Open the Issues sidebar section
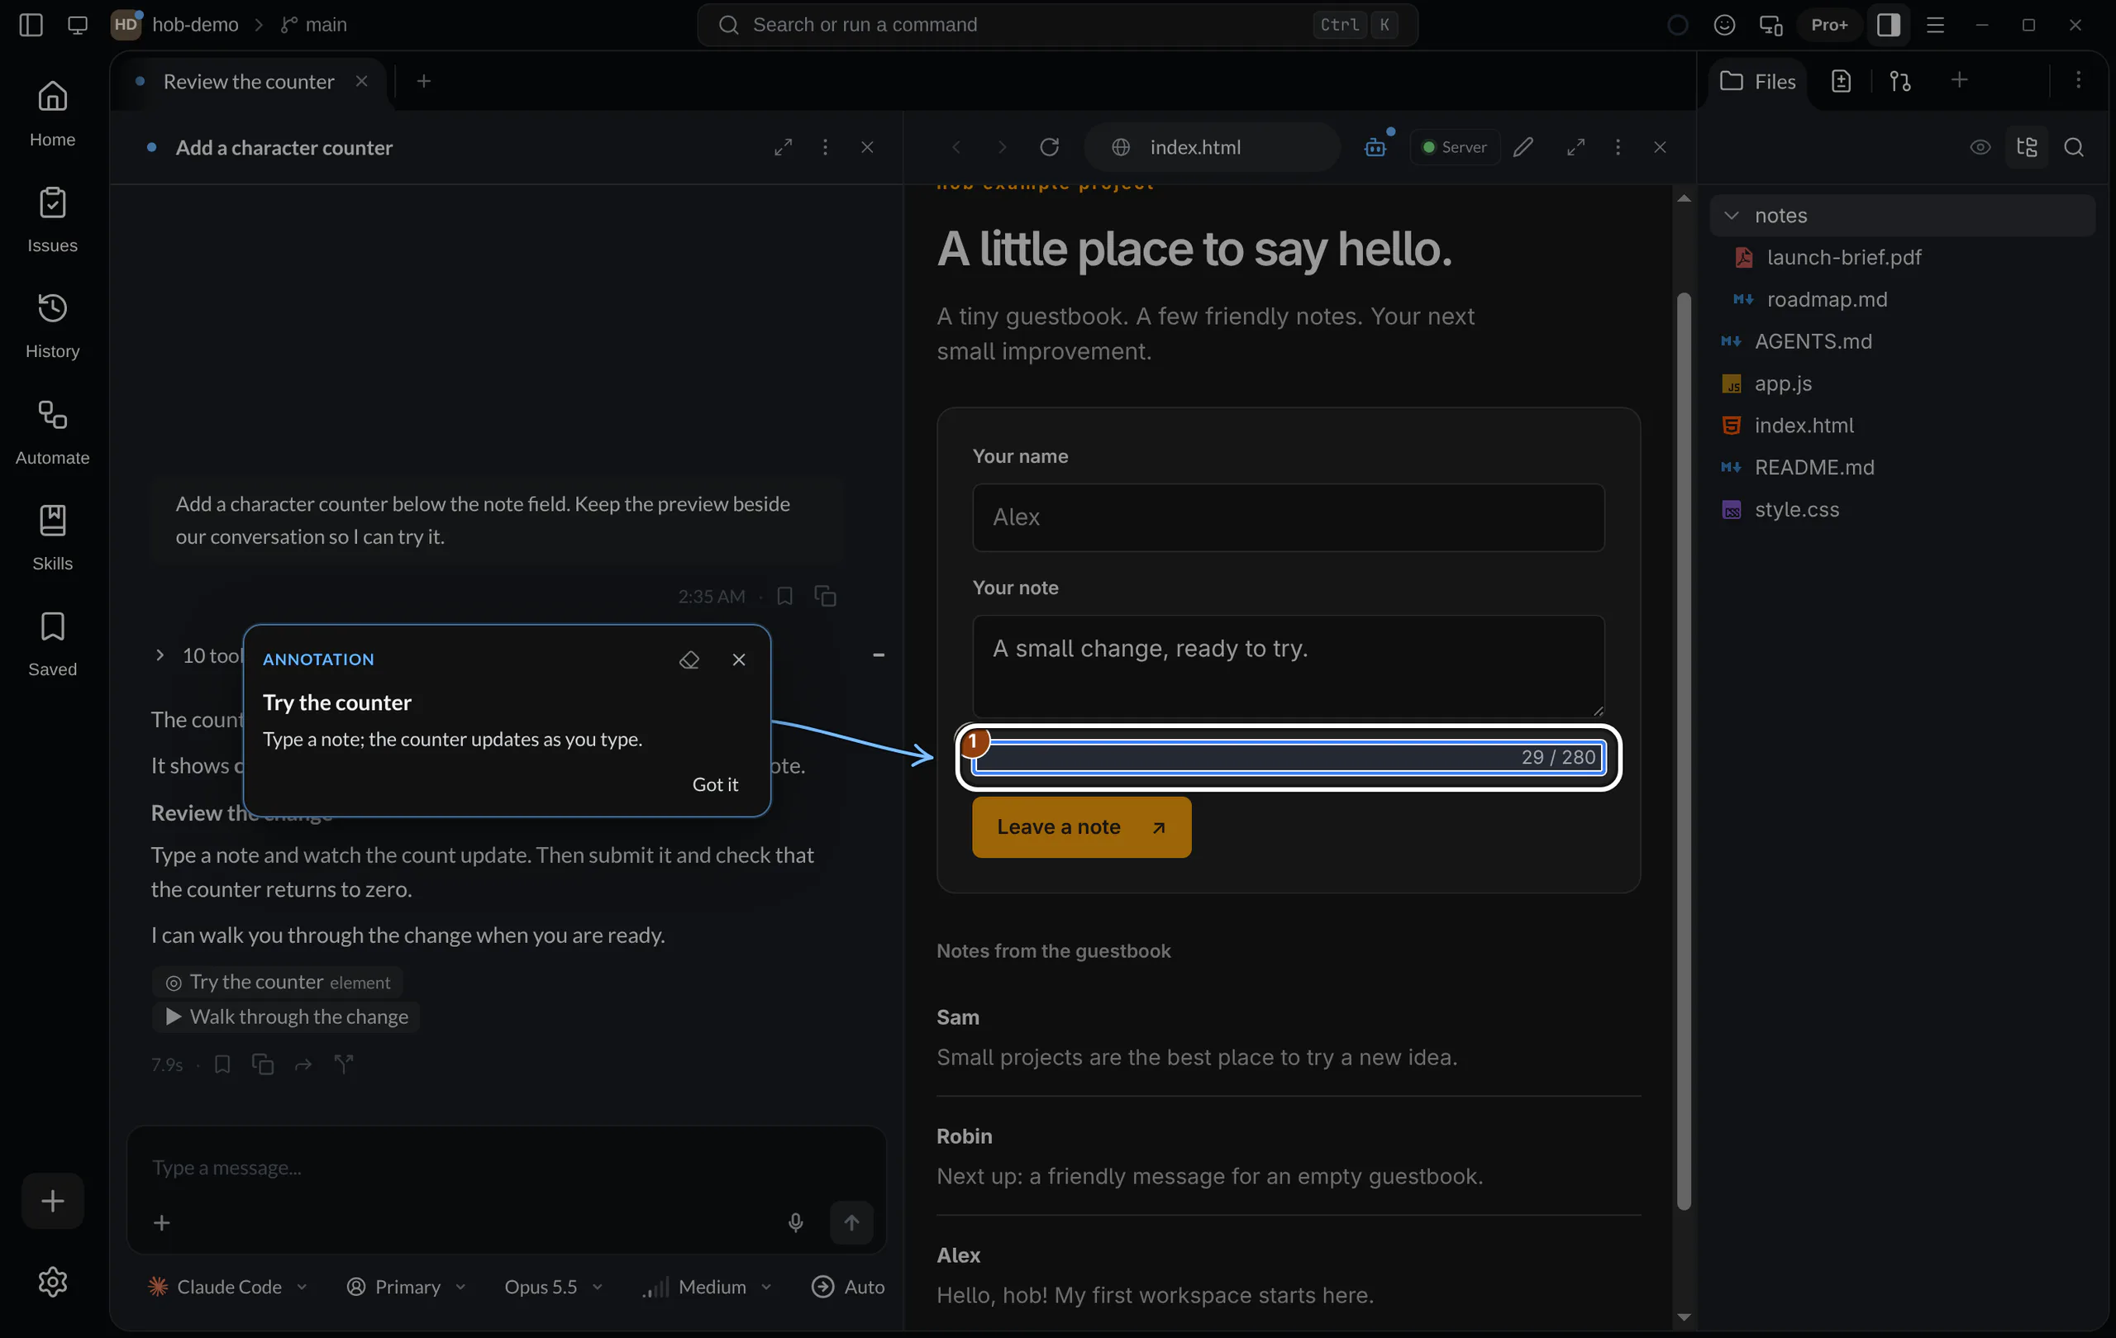 tap(53, 220)
